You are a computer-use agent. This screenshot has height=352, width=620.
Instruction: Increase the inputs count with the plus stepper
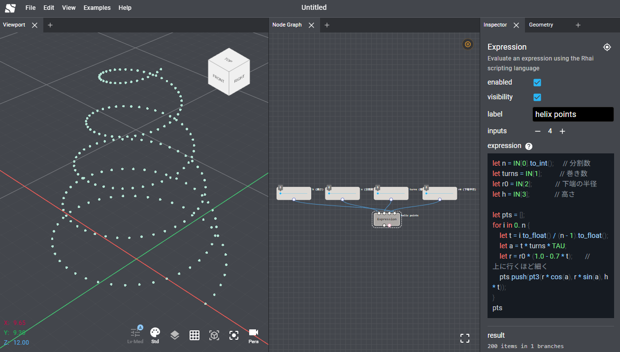pos(562,131)
